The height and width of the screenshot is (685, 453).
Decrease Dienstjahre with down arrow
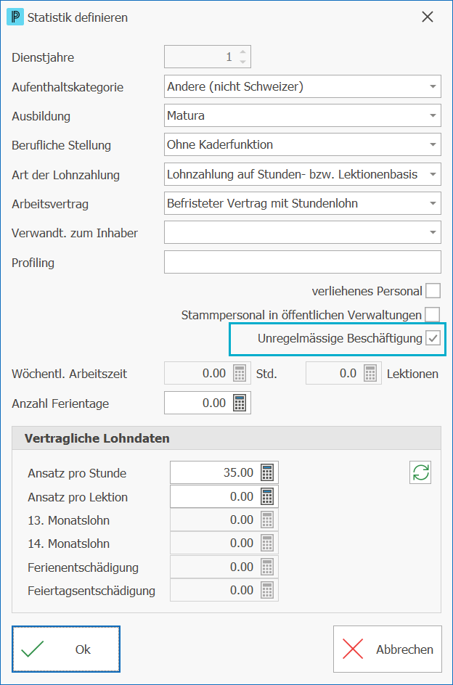242,62
